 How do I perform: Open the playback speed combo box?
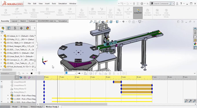pos(71,73)
